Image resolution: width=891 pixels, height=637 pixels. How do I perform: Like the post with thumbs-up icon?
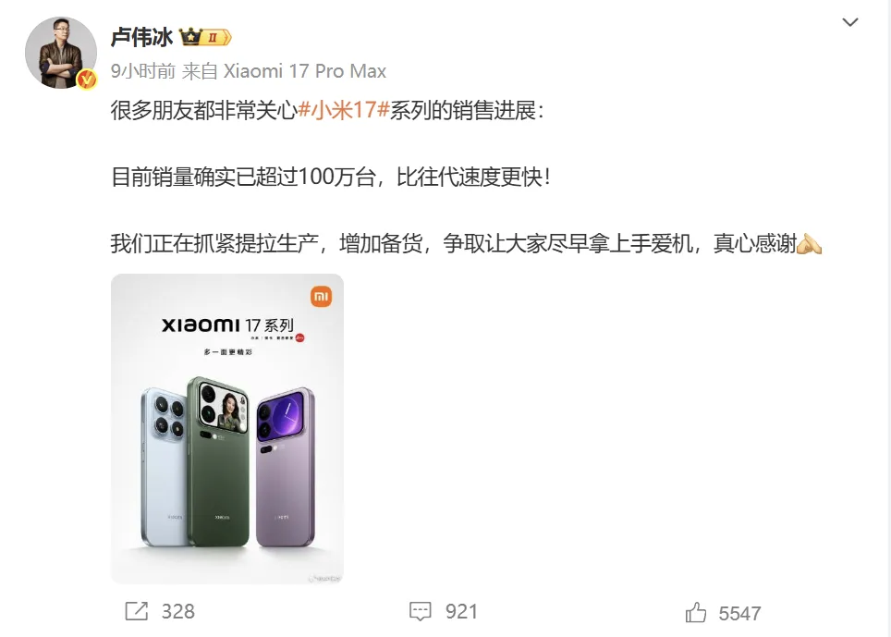pos(696,613)
